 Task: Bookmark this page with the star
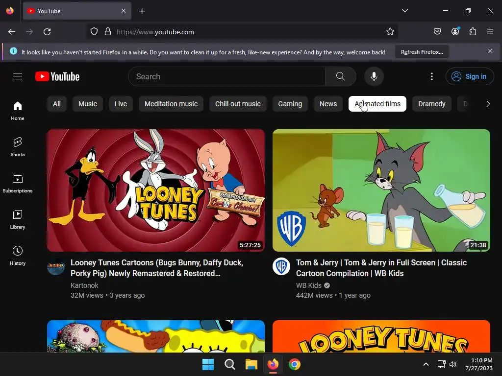[390, 32]
